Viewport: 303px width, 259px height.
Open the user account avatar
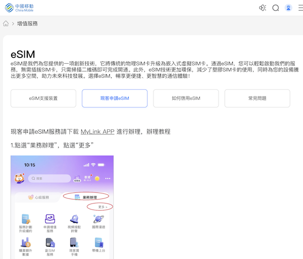tap(289, 8)
